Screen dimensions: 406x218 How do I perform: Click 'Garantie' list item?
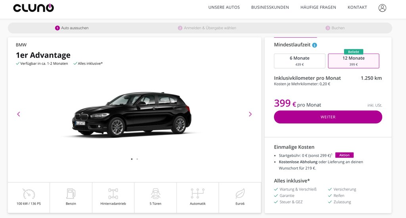coord(287,195)
